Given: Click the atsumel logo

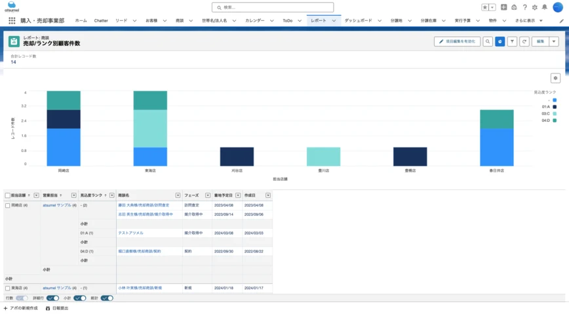Looking at the screenshot, I should pos(12,7).
